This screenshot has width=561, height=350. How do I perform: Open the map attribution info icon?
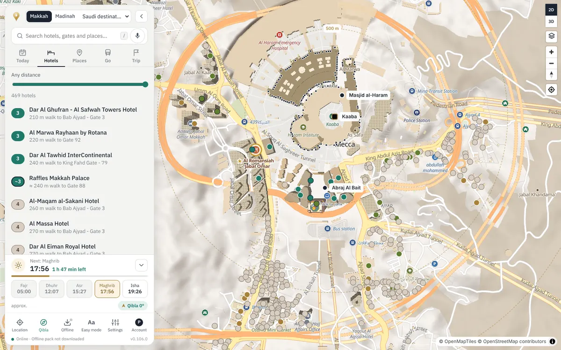(553, 342)
